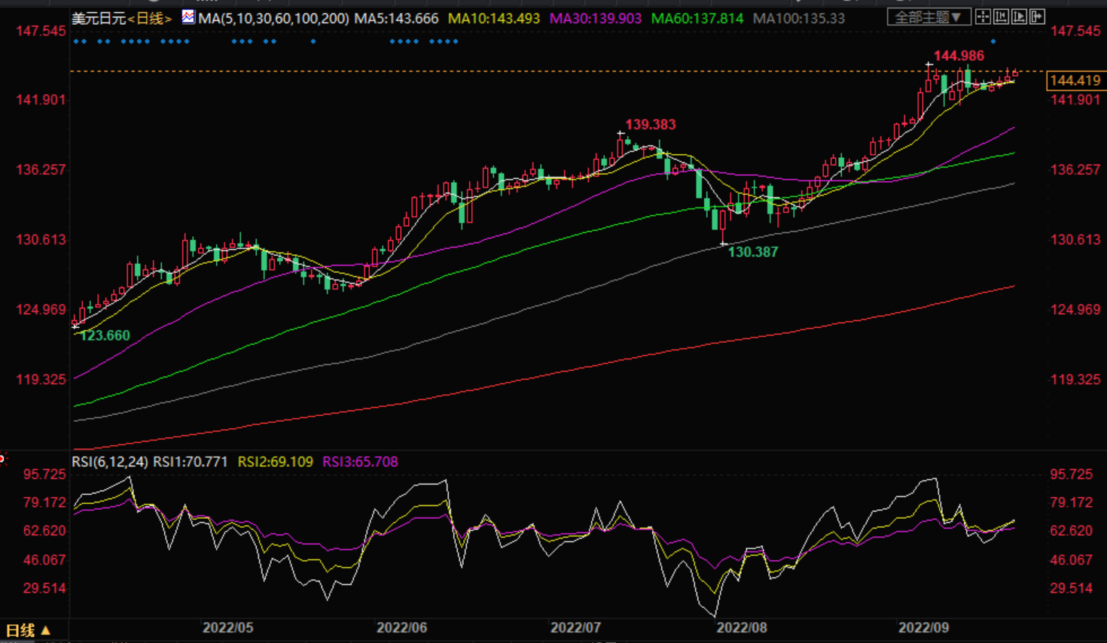Screen dimensions: 1107x643
Task: Click the right axis price 130.613
Action: pyautogui.click(x=1075, y=240)
